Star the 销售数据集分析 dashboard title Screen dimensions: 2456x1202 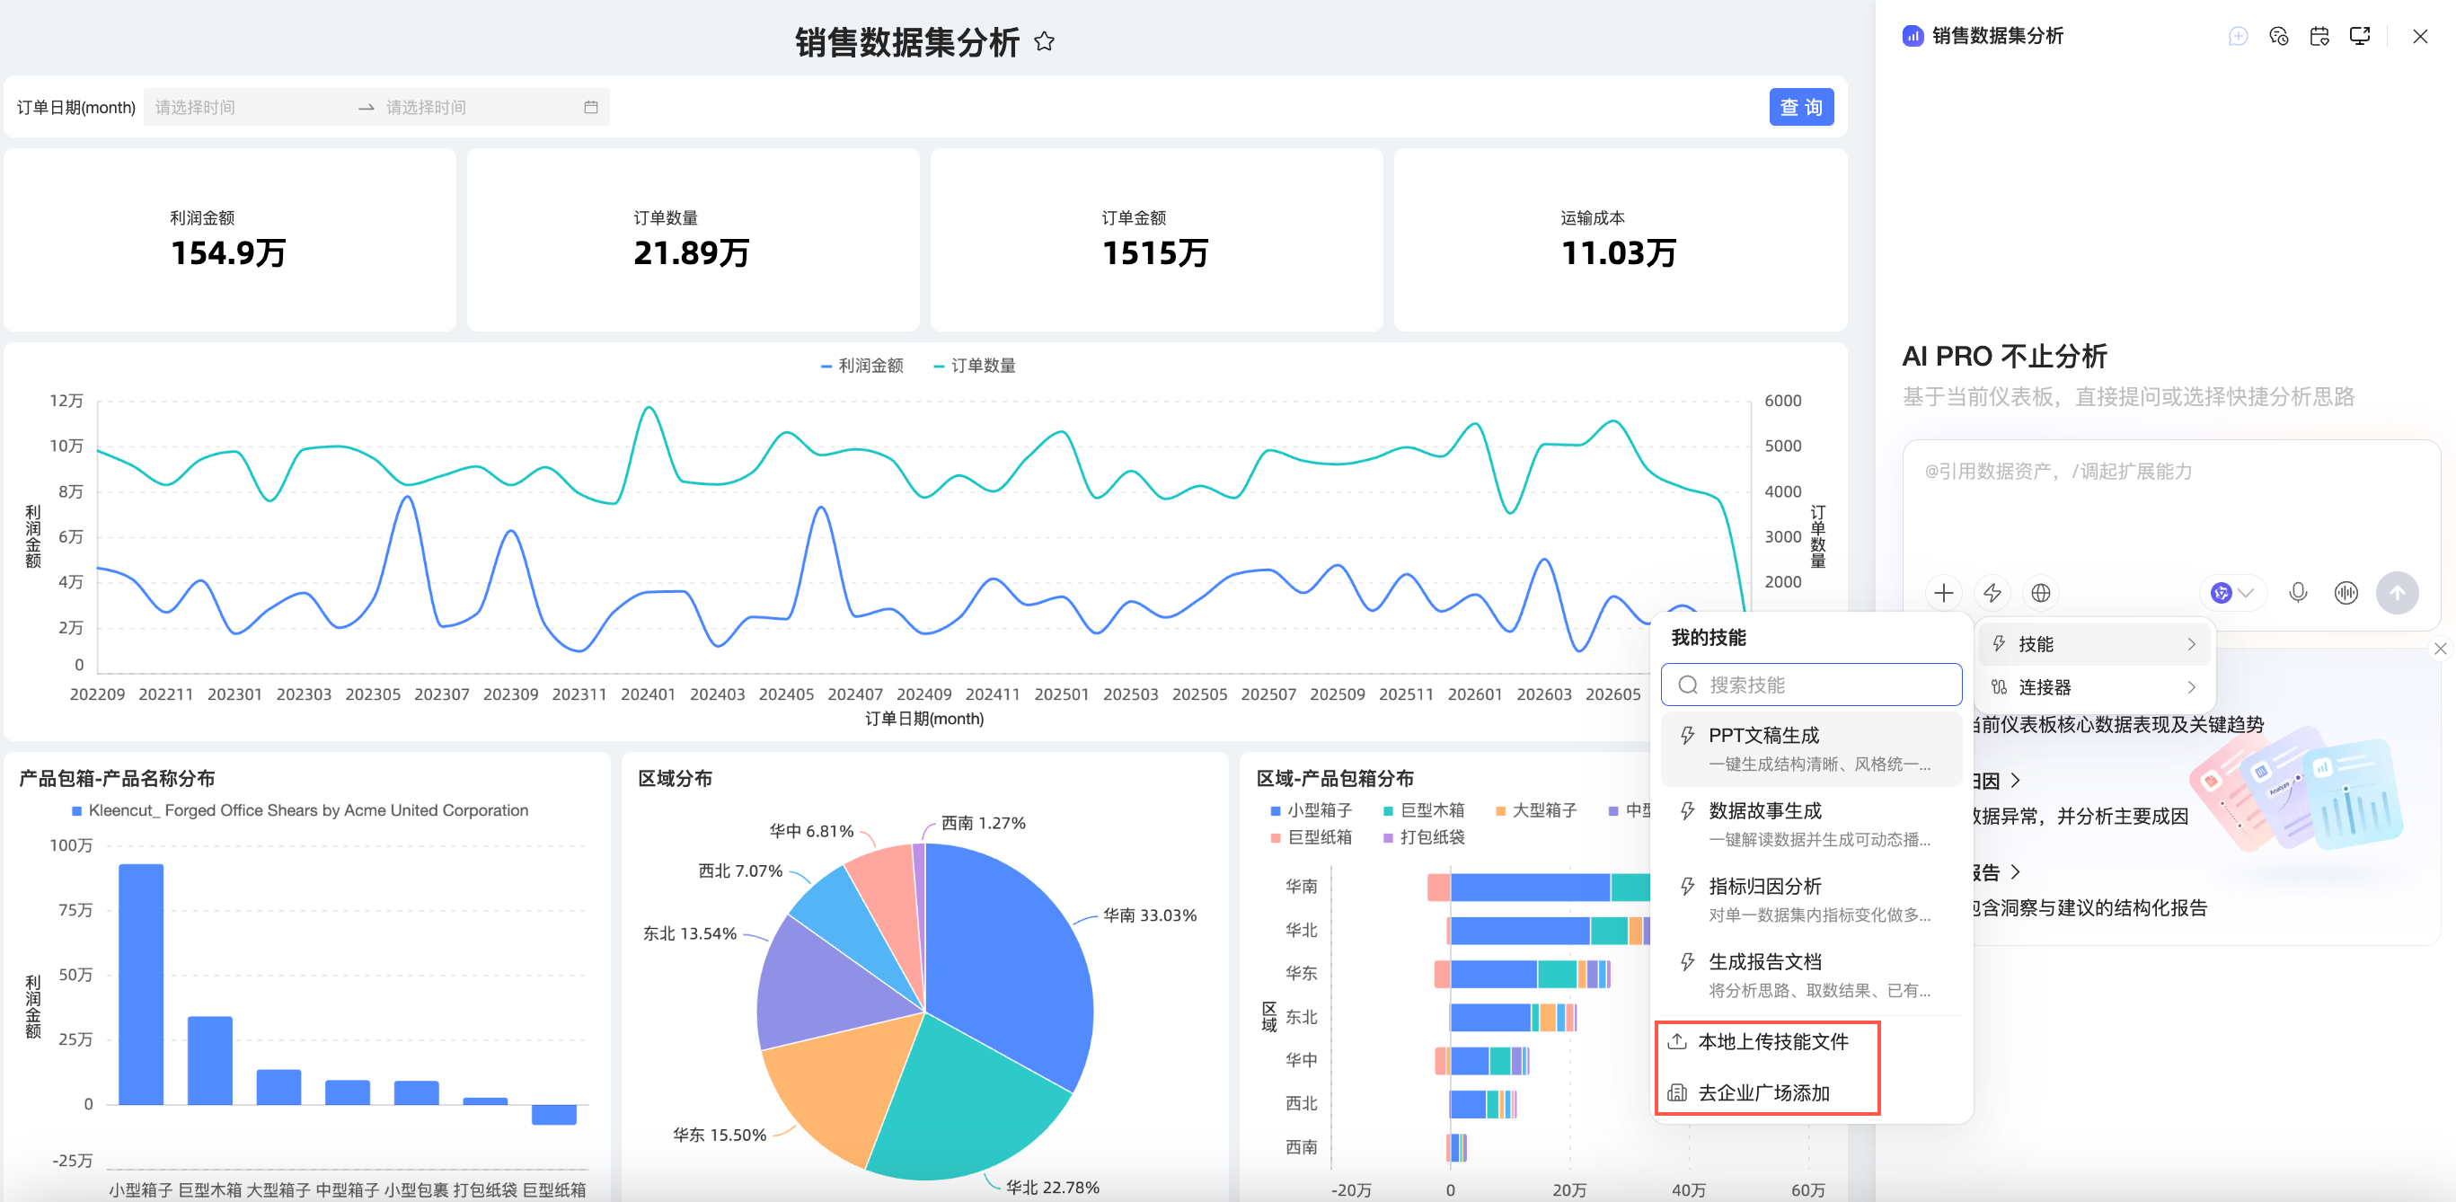(x=1044, y=41)
